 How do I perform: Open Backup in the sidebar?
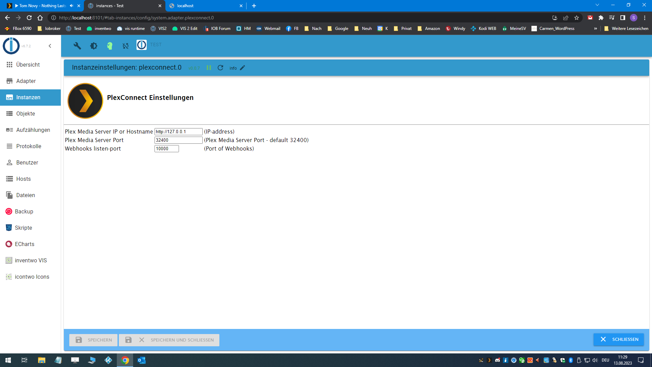[x=31, y=211]
